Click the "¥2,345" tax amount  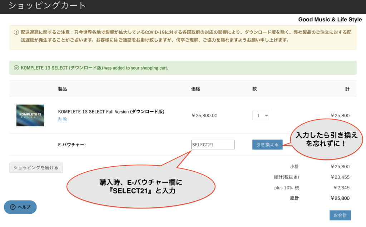pos(341,188)
